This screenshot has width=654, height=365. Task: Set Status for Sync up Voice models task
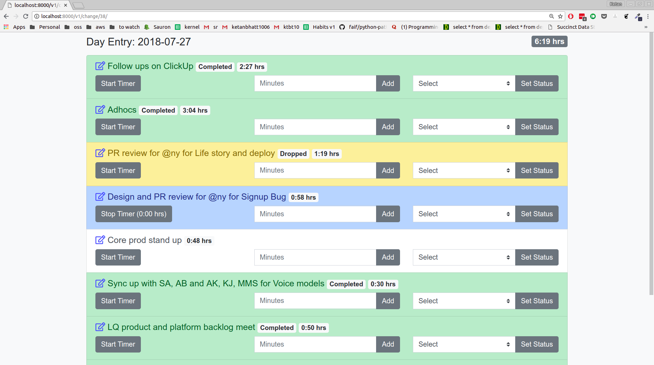(x=537, y=301)
